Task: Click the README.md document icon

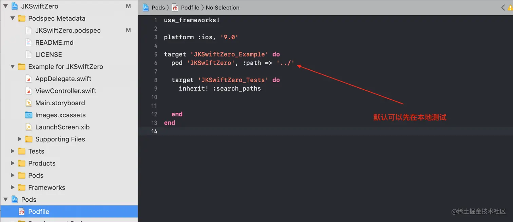Action: coord(29,43)
